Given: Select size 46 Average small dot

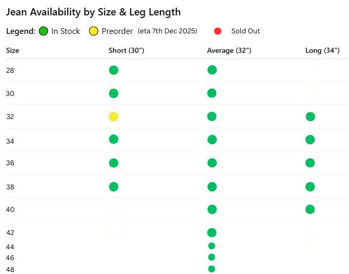Looking at the screenshot, I should pyautogui.click(x=212, y=257).
